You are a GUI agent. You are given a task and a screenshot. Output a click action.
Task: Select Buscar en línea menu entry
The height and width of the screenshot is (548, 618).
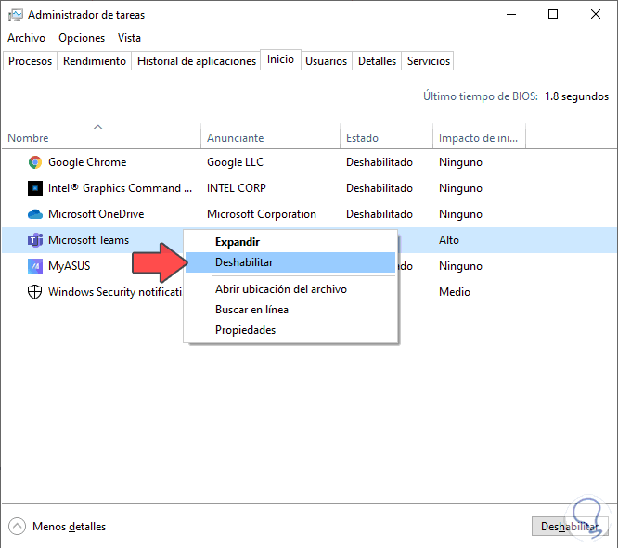(290, 310)
